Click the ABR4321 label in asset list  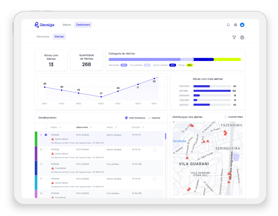[x=184, y=105]
